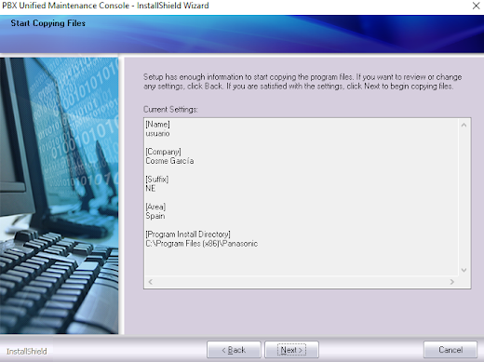Click the '[Suffix]' heading line
The height and width of the screenshot is (362, 484).
pos(156,180)
